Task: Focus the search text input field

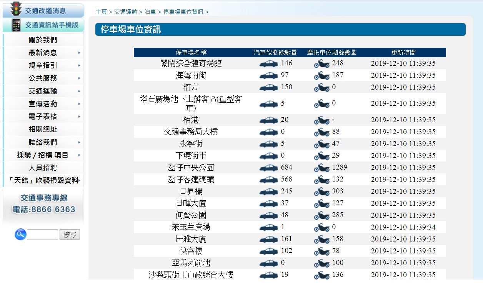Action: click(x=42, y=235)
